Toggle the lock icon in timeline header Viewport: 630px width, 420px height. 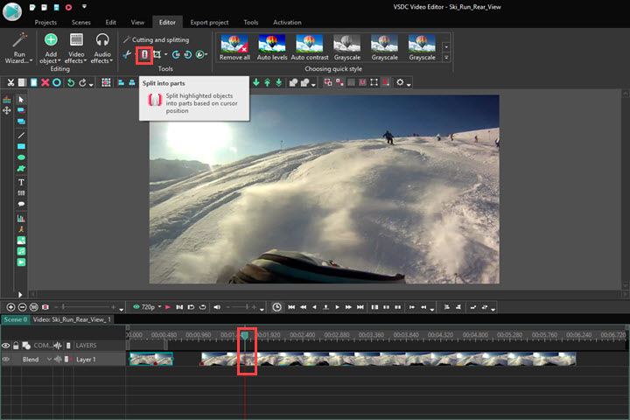tap(16, 346)
